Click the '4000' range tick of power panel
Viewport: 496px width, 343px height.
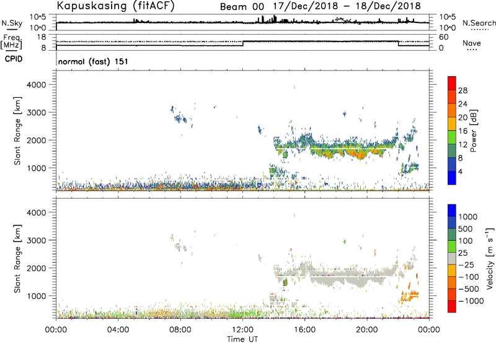pyautogui.click(x=36, y=85)
